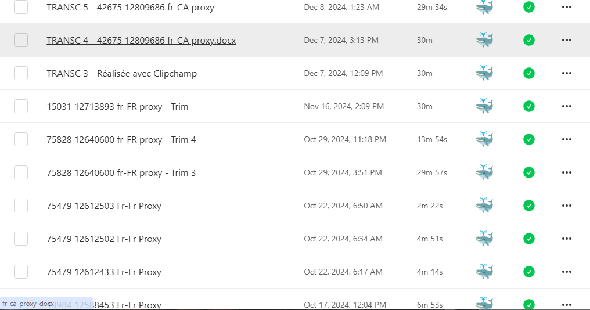Viewport: 590px width, 310px height.
Task: Click green checkmark for 75479 12612503 row
Action: [x=528, y=206]
